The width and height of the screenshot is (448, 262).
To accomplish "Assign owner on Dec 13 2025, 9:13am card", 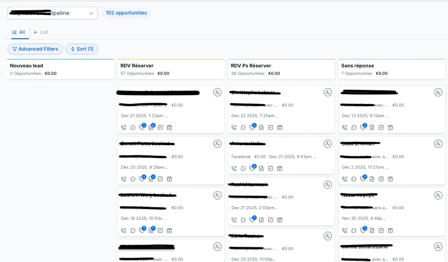I will 438,92.
